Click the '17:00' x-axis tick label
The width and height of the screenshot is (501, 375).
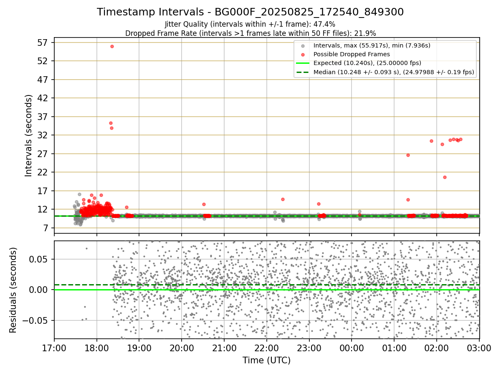[54, 348]
